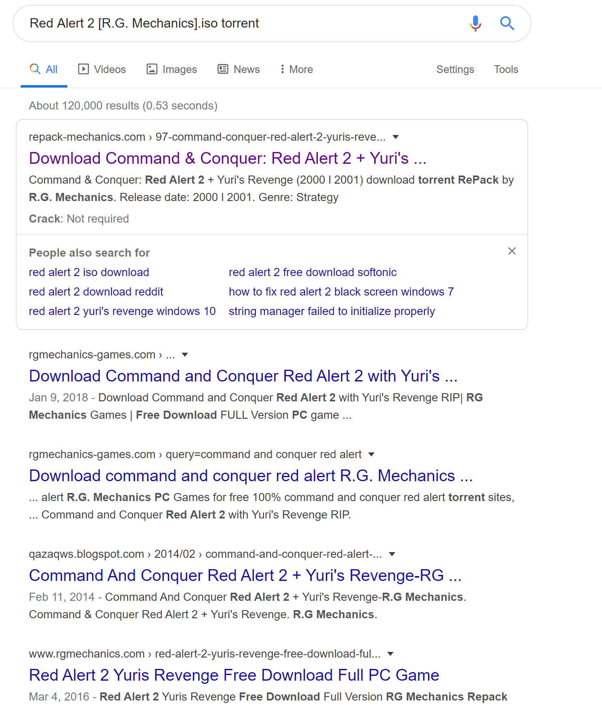Open the repack-mechanics.com Red Alert 2 result
Viewport: 602px width, 707px height.
click(227, 159)
